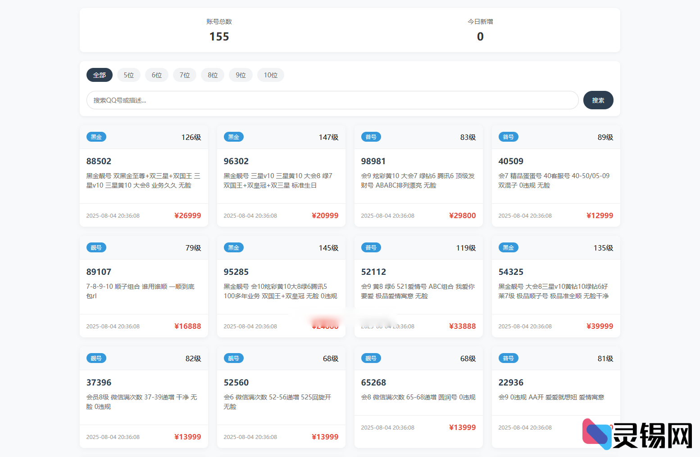Show only 8位 accounts

213,75
